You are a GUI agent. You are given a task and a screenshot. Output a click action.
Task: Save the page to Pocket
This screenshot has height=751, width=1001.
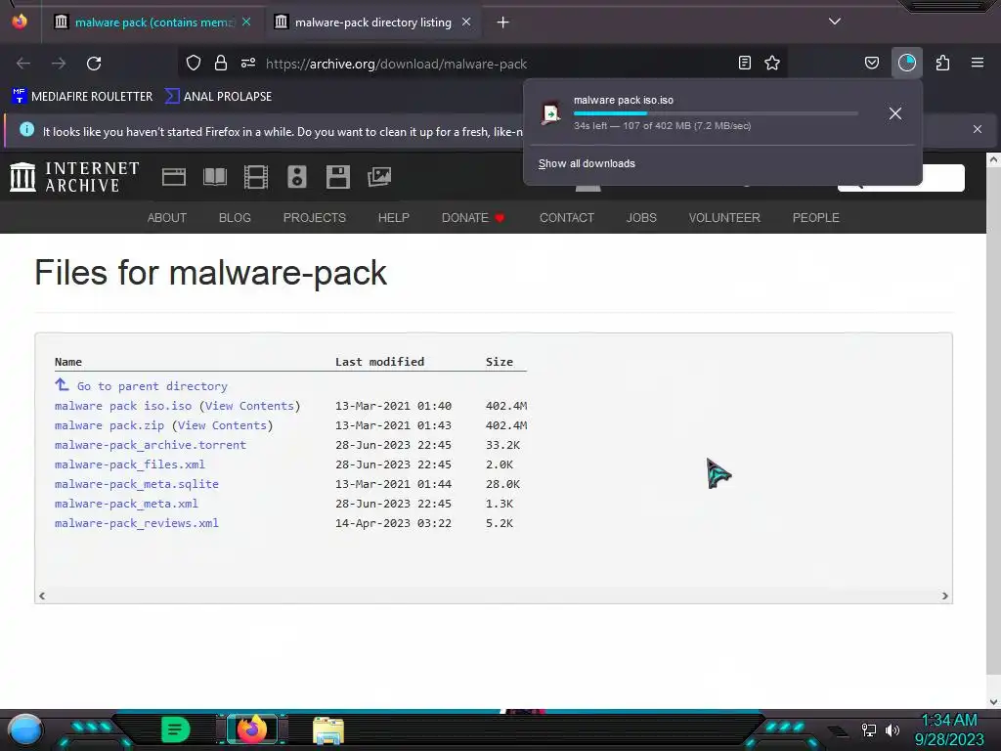coord(871,63)
